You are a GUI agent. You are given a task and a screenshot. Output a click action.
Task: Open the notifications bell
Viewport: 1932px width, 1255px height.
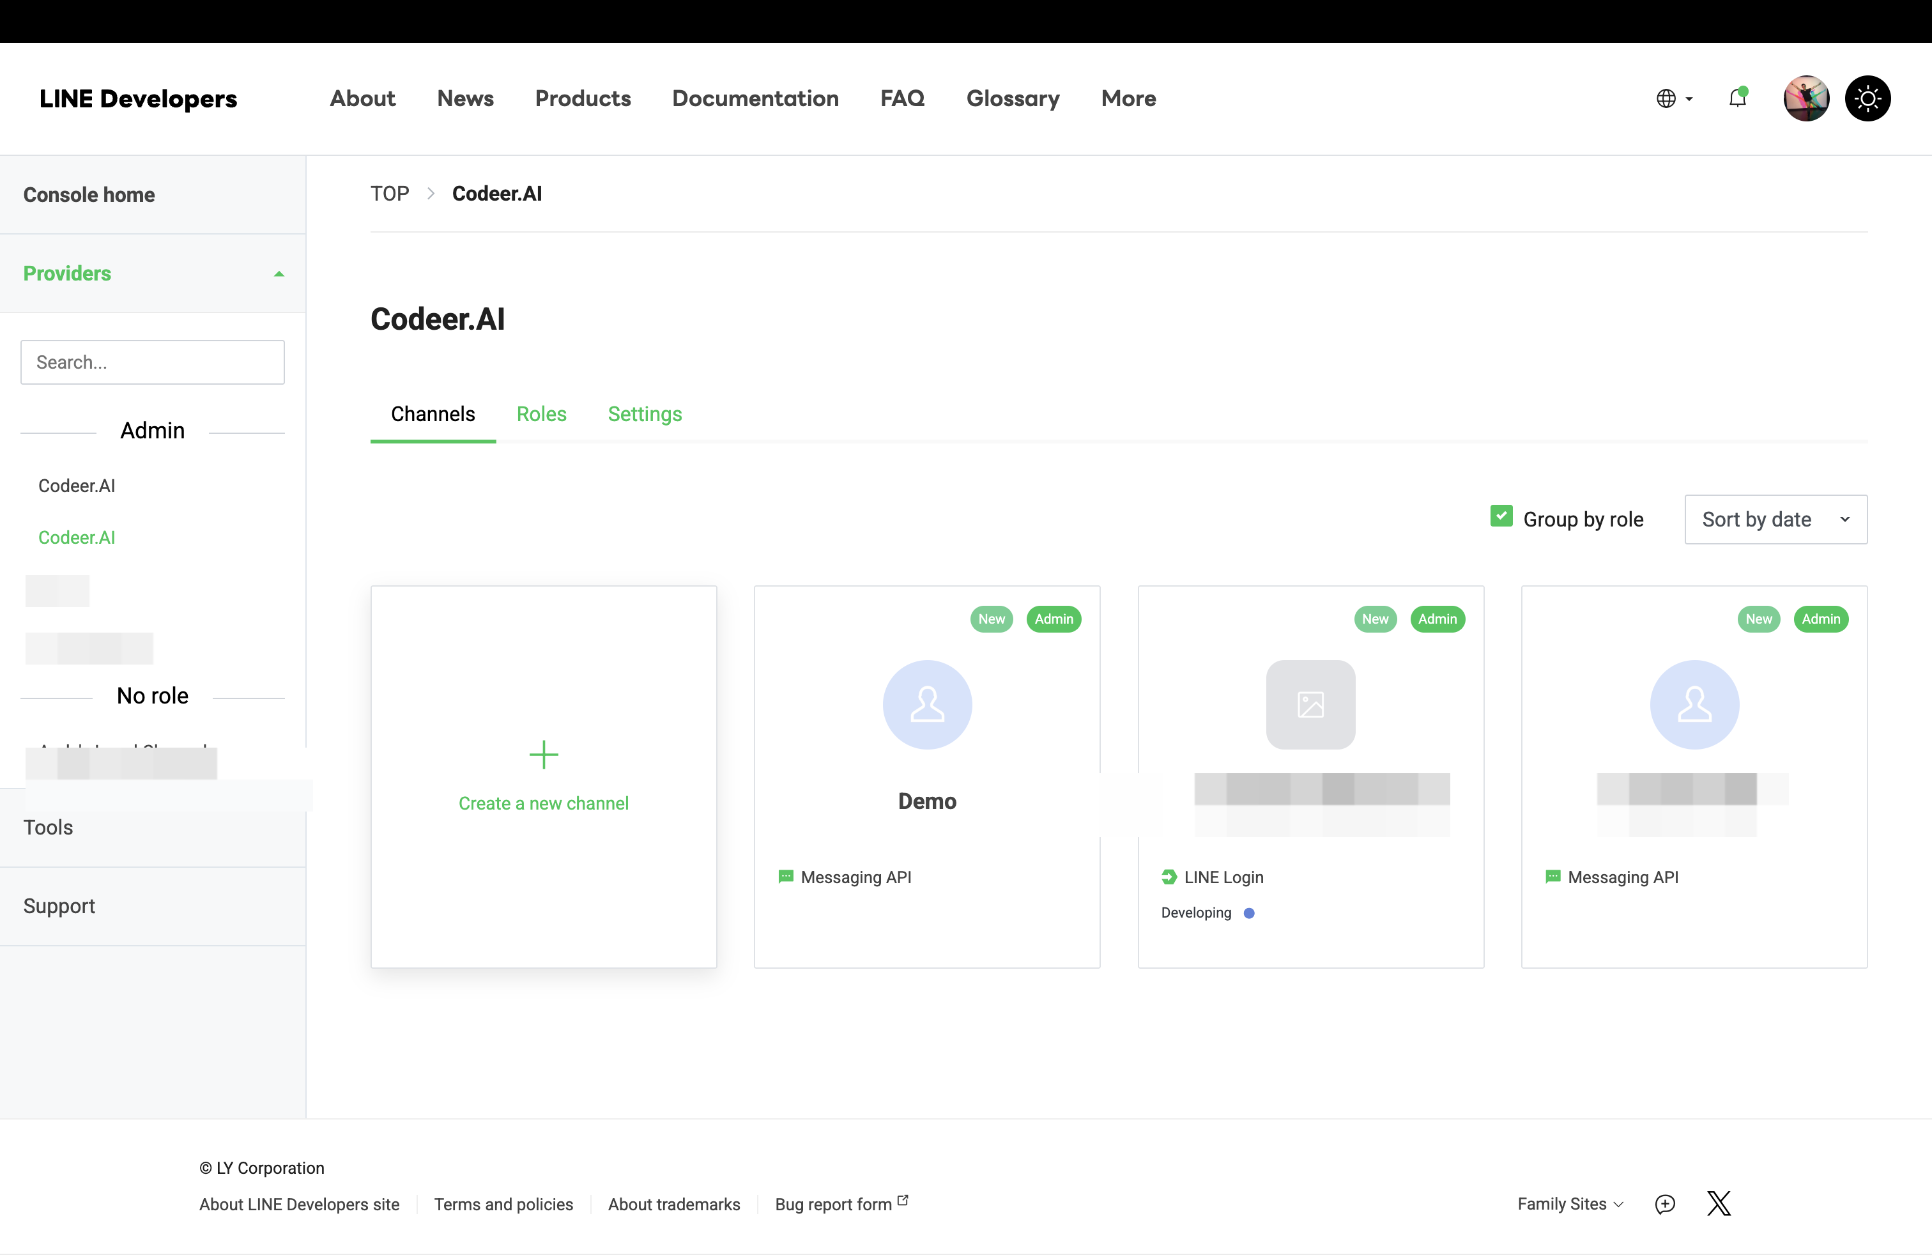pos(1737,98)
